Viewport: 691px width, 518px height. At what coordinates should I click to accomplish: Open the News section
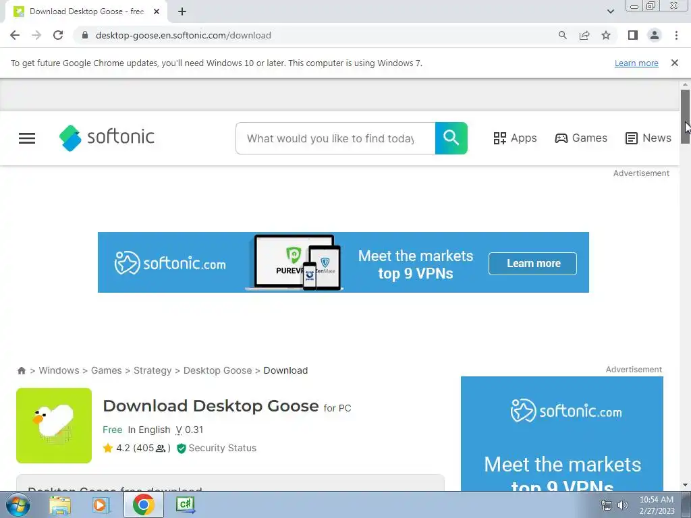648,138
